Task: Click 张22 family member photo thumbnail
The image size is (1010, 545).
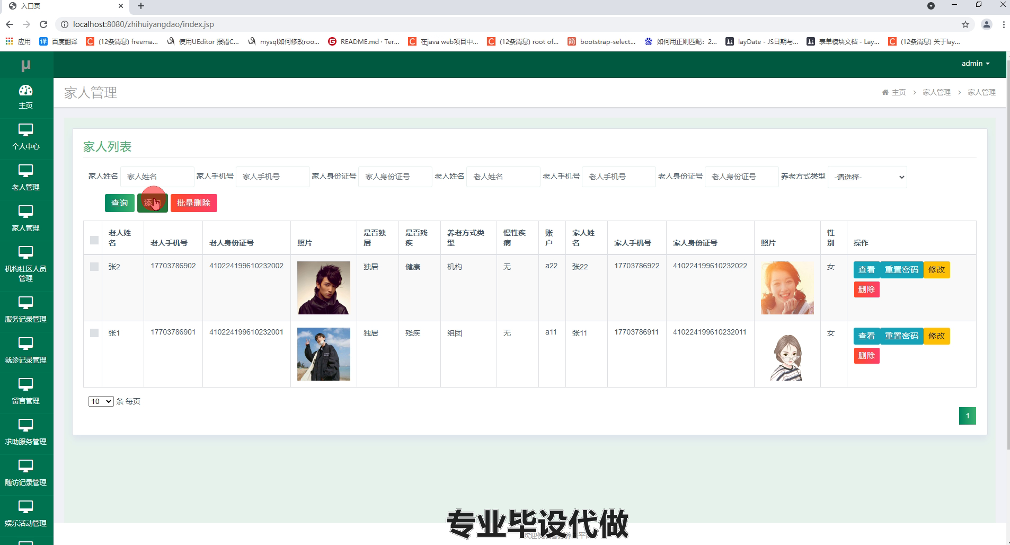Action: click(787, 288)
